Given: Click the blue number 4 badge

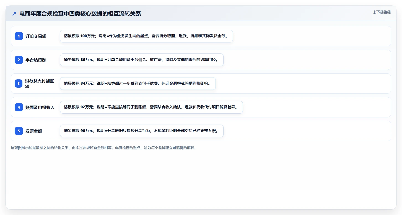Looking at the screenshot, I should pos(19,107).
